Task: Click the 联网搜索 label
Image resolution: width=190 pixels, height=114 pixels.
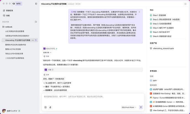Action: coord(153,85)
